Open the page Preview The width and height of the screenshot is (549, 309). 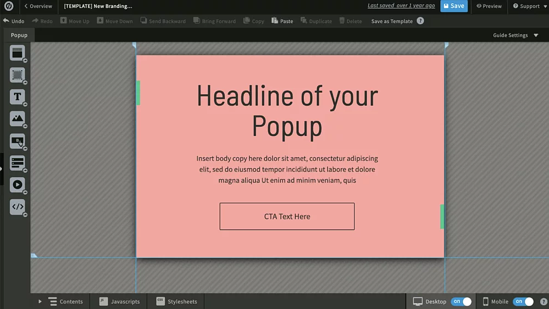tap(489, 6)
